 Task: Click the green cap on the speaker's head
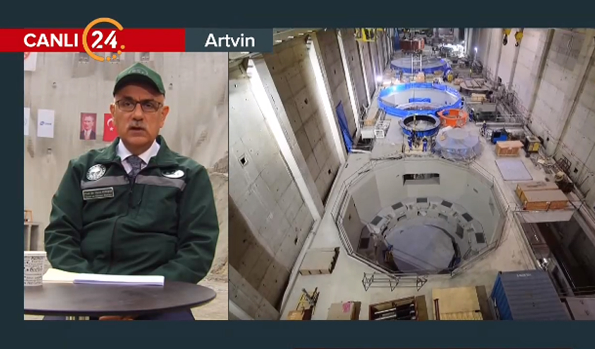(x=138, y=78)
